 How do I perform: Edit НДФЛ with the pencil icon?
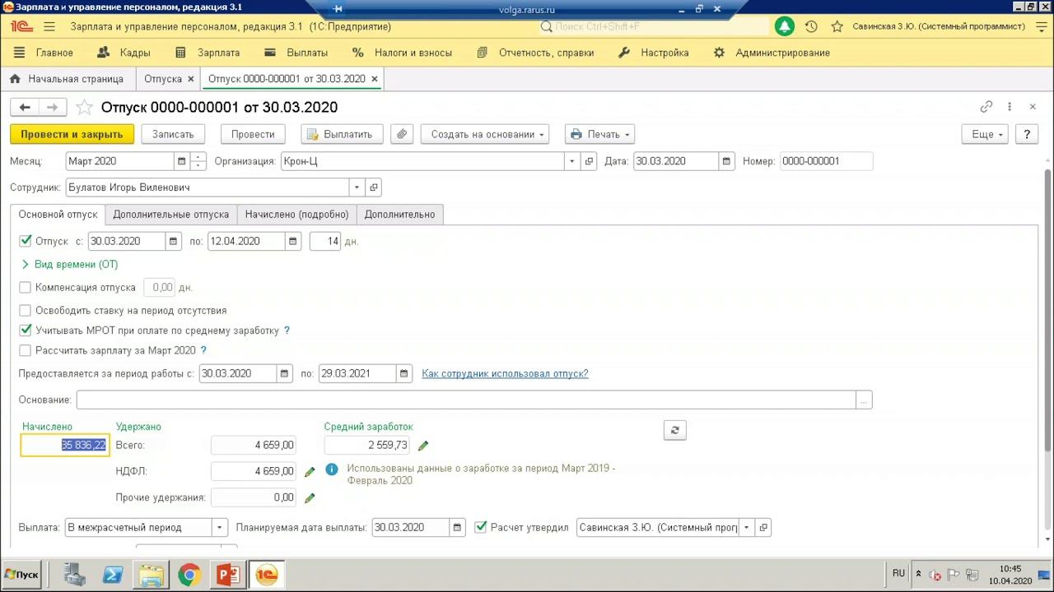click(310, 472)
